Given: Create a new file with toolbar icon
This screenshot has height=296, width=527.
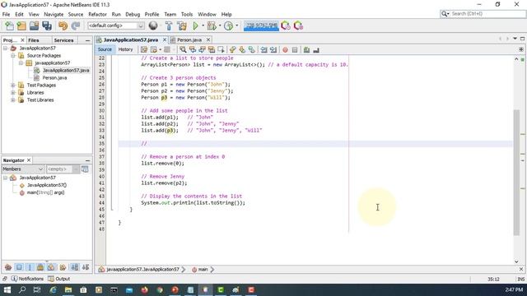Looking at the screenshot, I should (x=9, y=25).
